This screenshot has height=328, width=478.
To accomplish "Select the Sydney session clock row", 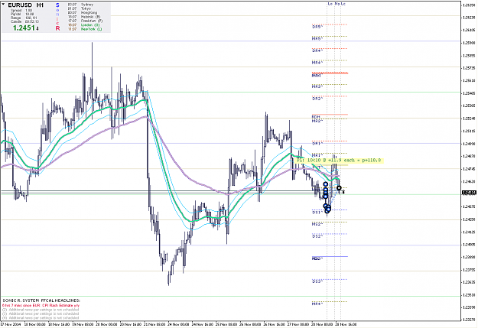I will click(x=80, y=5).
